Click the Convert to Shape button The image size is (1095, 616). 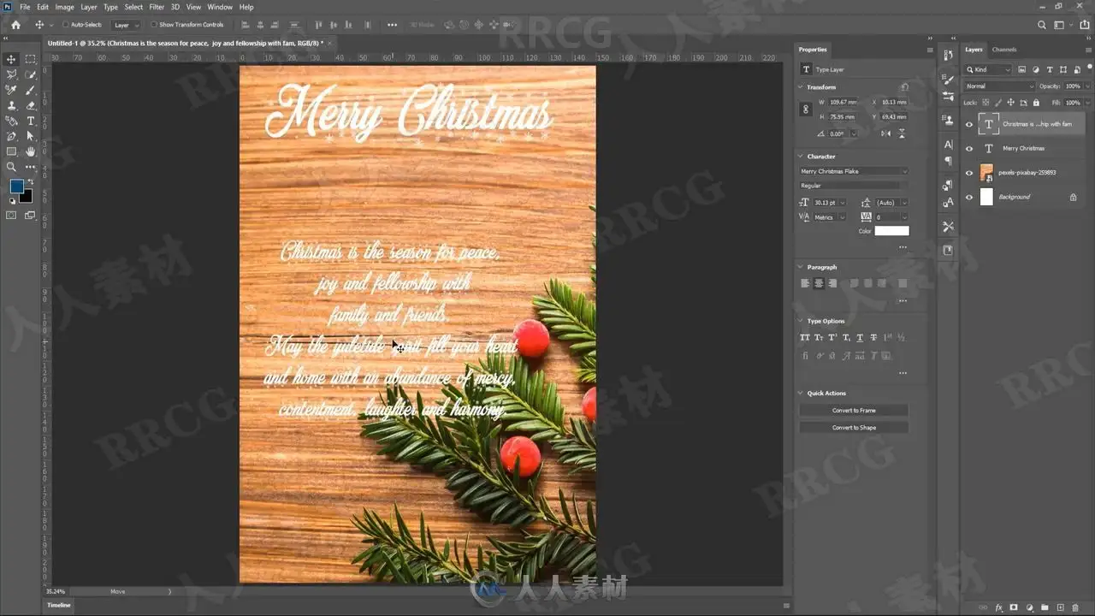coord(854,428)
